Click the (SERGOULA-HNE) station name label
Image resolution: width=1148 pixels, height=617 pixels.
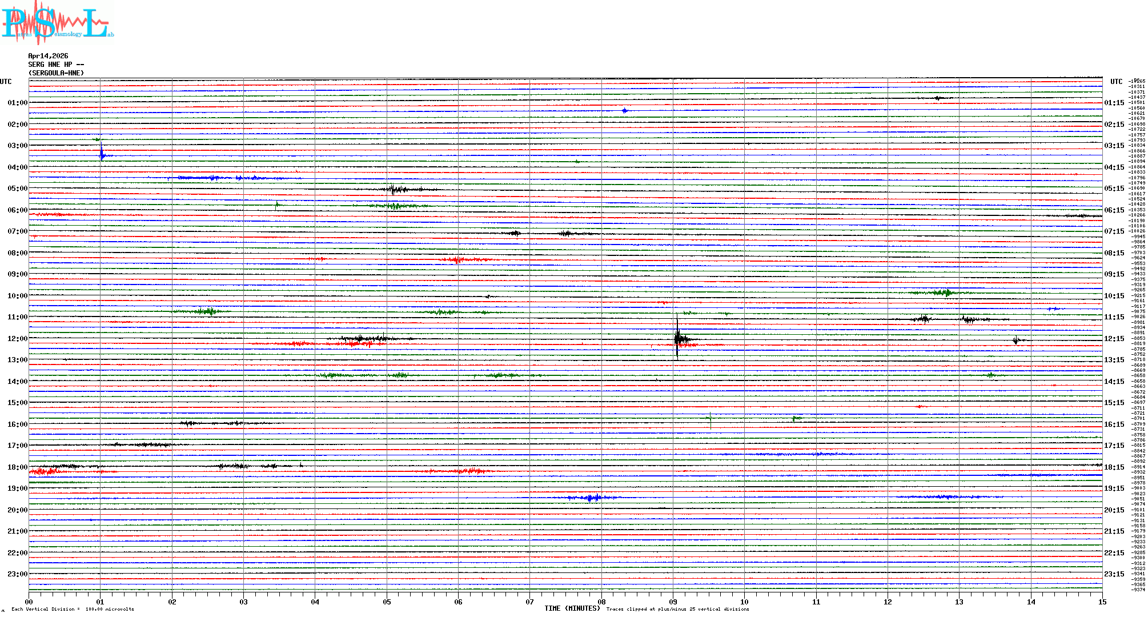[56, 73]
